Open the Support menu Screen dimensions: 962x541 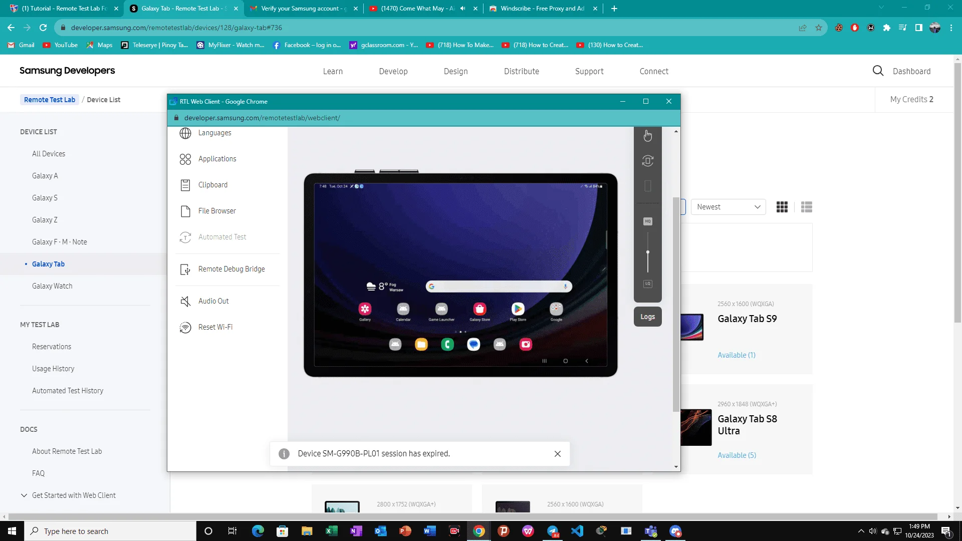(589, 71)
